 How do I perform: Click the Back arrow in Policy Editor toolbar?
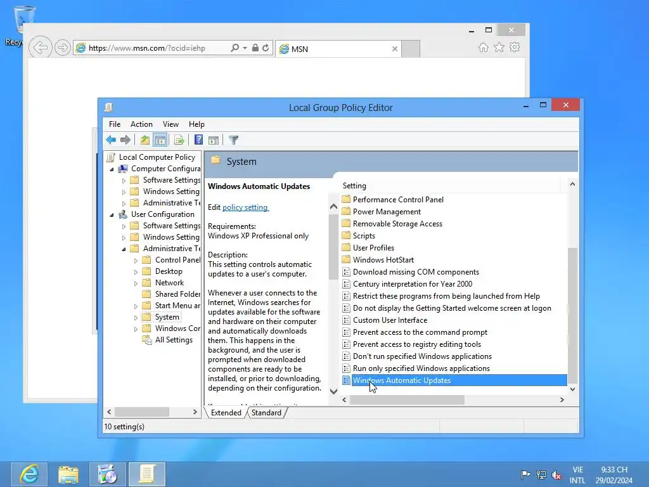[111, 140]
